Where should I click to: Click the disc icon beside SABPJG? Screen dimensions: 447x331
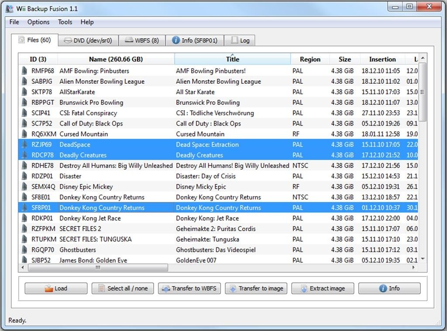24,81
